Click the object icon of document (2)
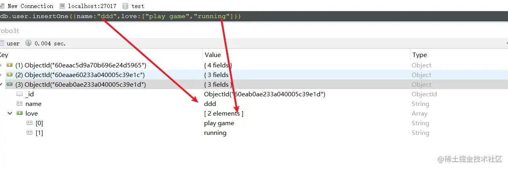Image resolution: width=508 pixels, height=169 pixels. 10,75
